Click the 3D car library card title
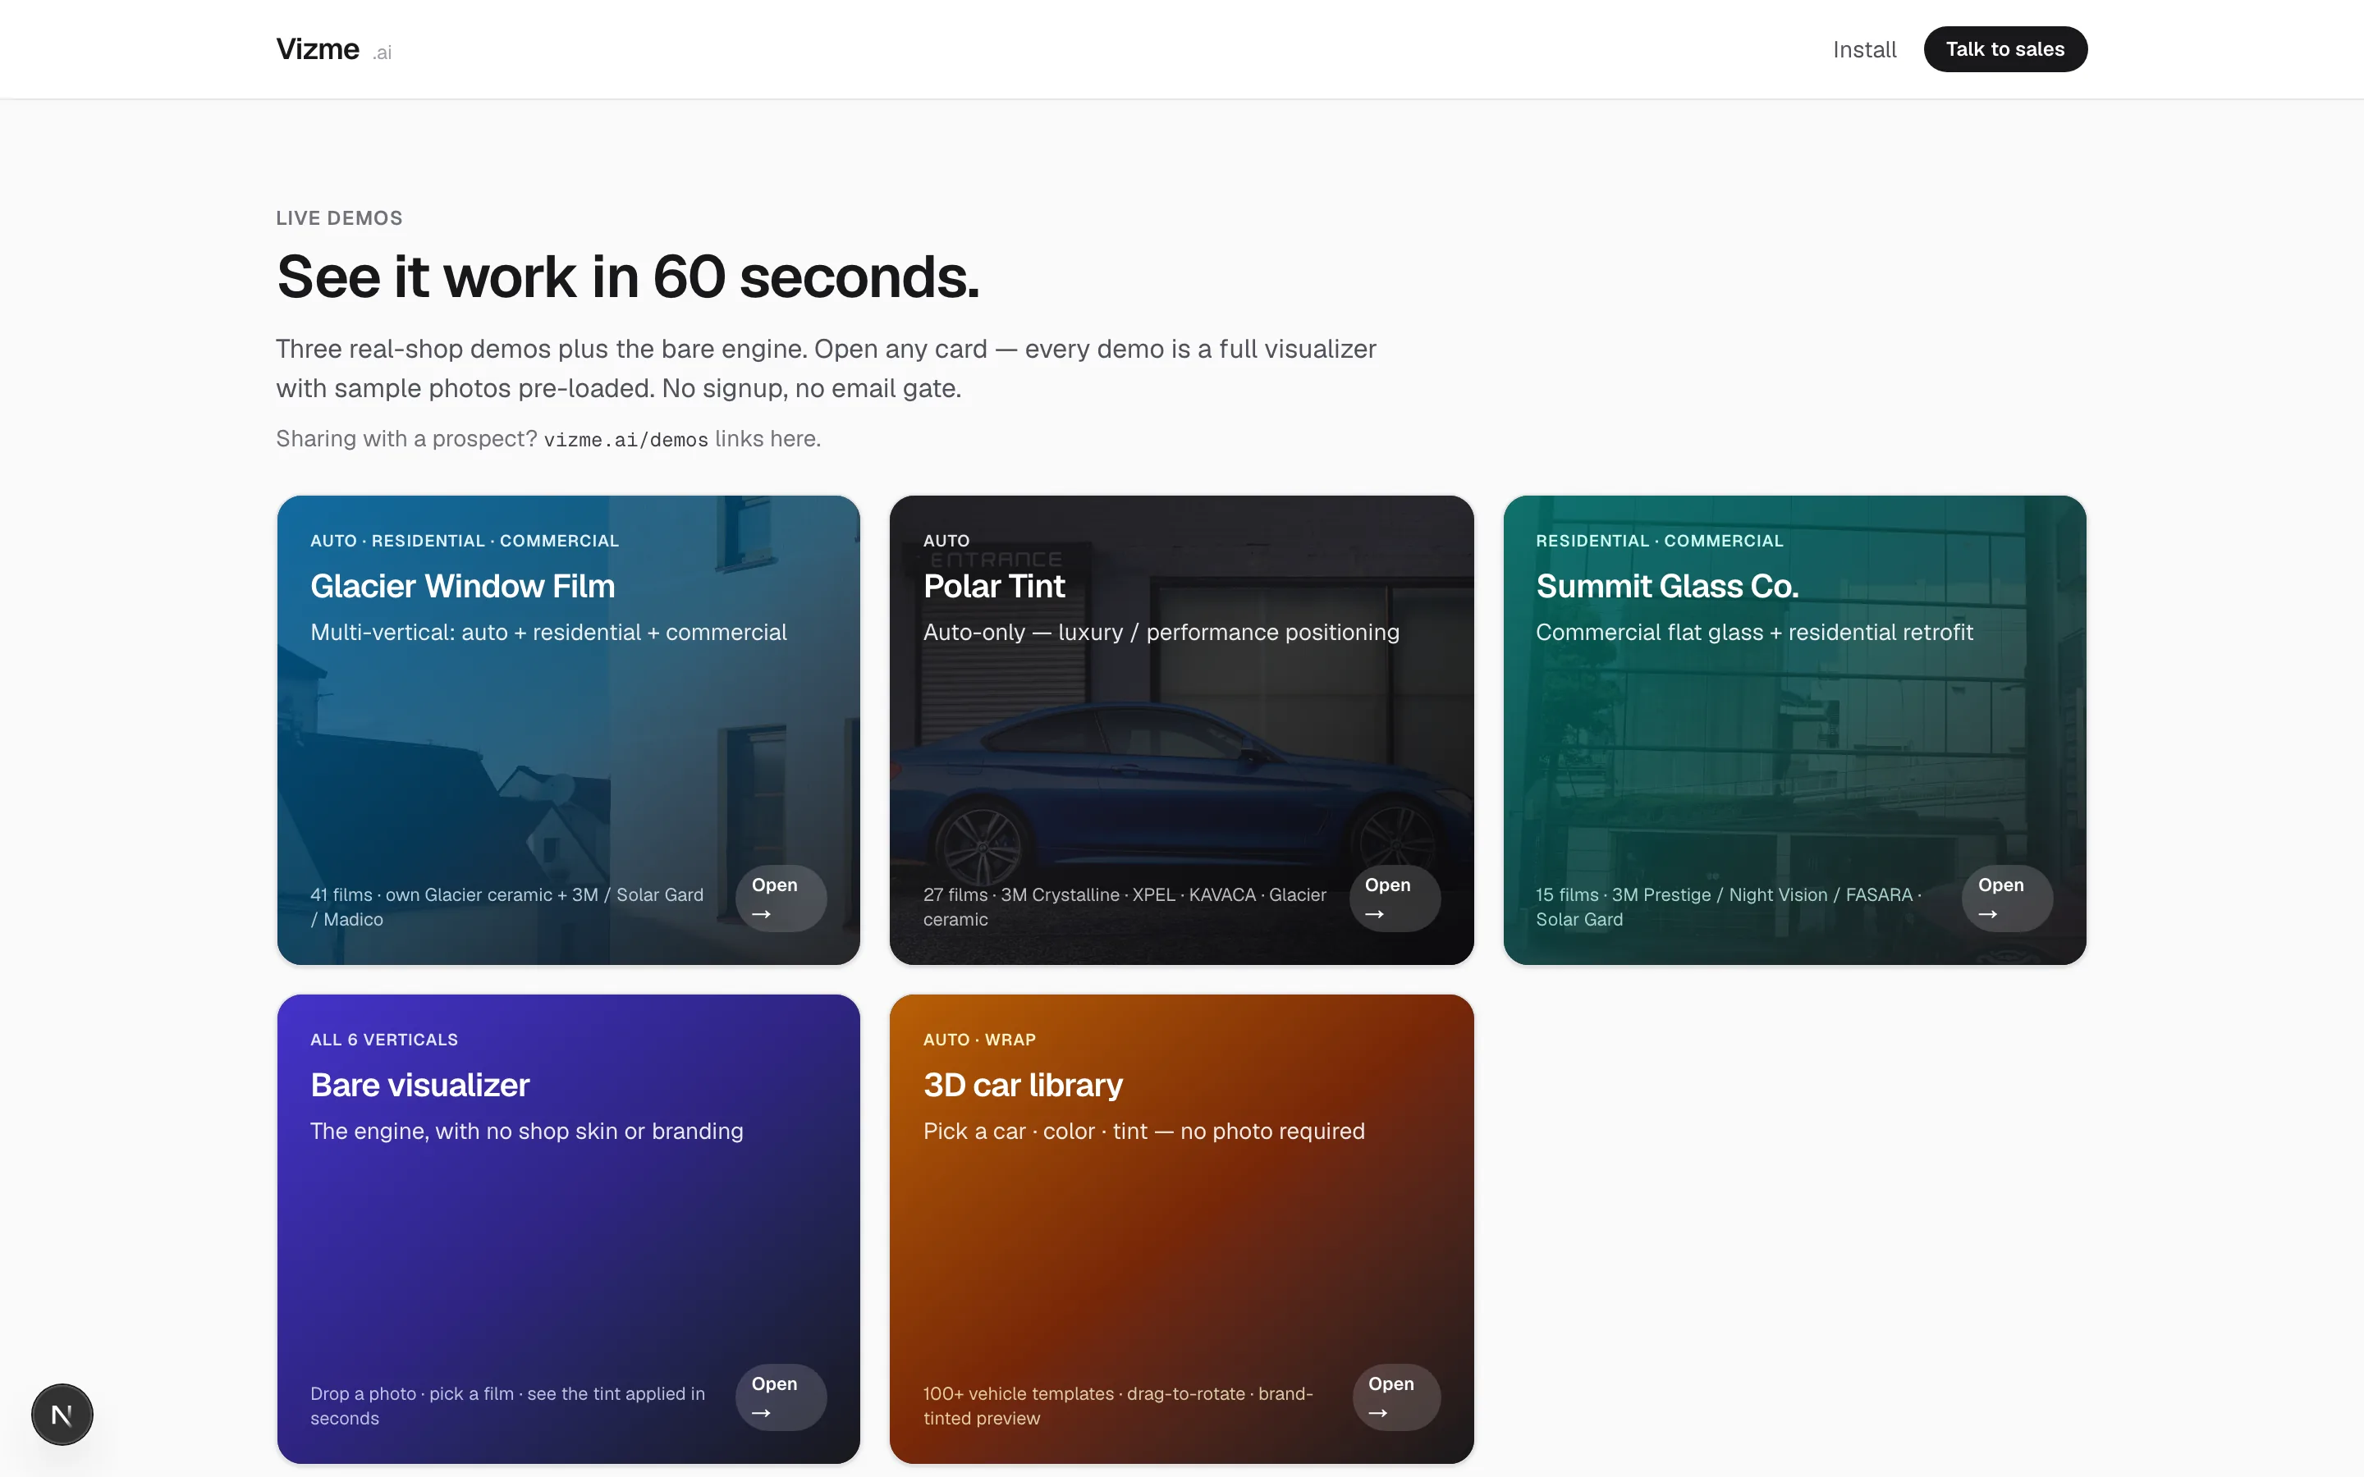The width and height of the screenshot is (2364, 1477). [1023, 1086]
